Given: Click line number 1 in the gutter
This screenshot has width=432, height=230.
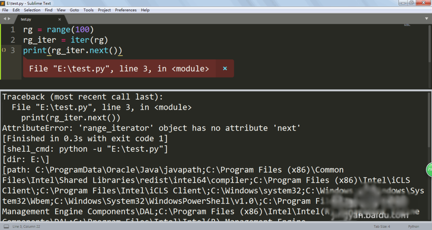Looking at the screenshot, I should 13,29.
